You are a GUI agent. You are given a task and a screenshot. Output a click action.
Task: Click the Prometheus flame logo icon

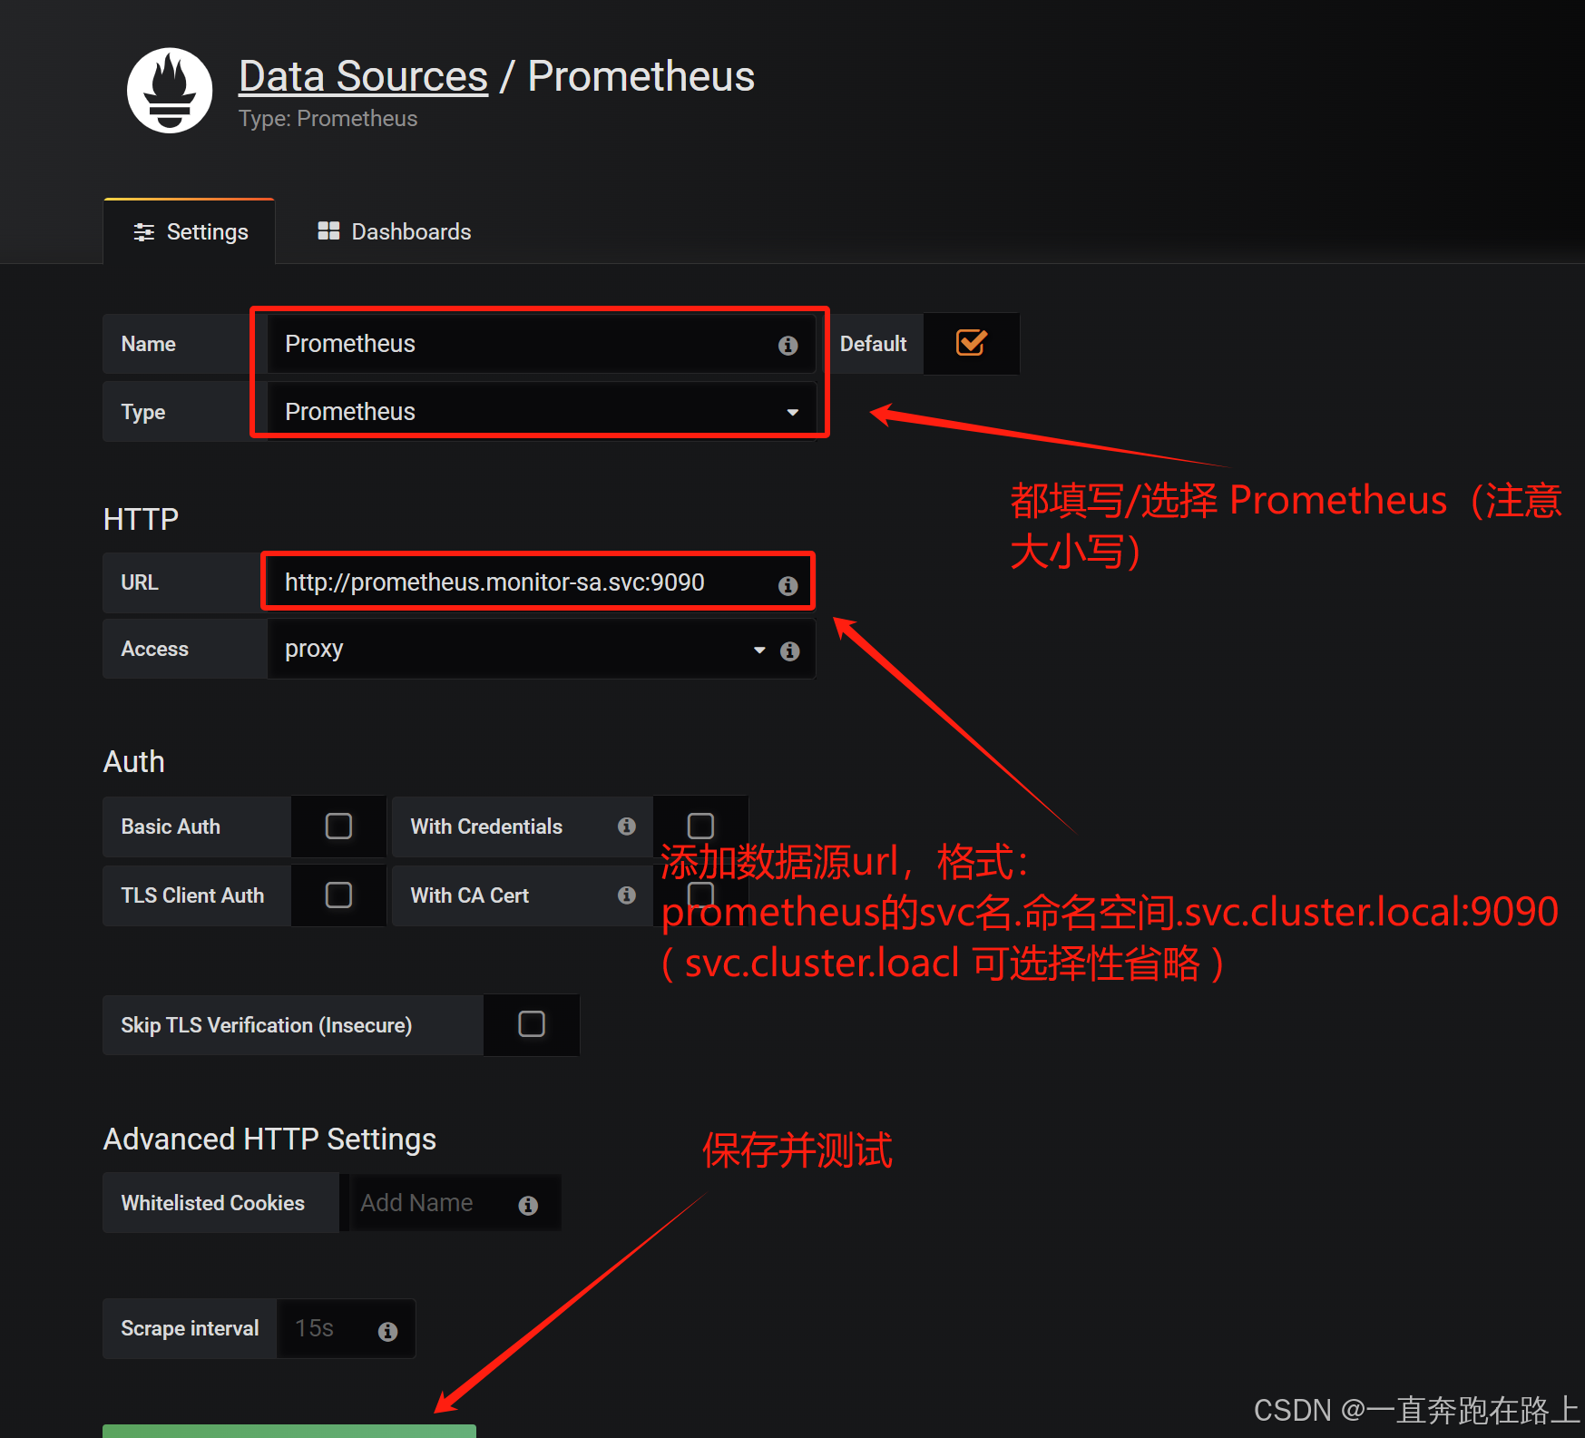170,91
